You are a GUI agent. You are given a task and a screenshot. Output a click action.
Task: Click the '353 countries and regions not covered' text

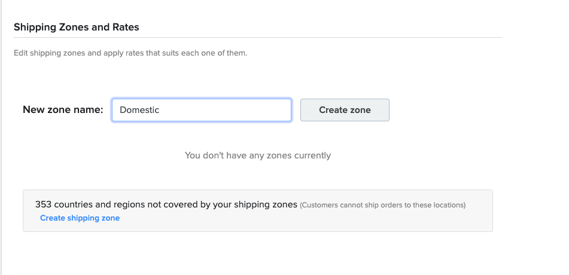[166, 204]
